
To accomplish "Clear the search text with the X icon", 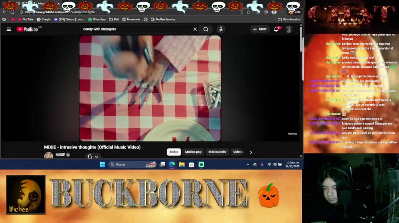I will tap(195, 29).
